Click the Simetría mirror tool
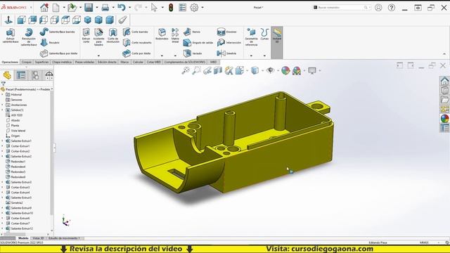Image resolution: width=450 pixels, height=253 pixels. 226,53
